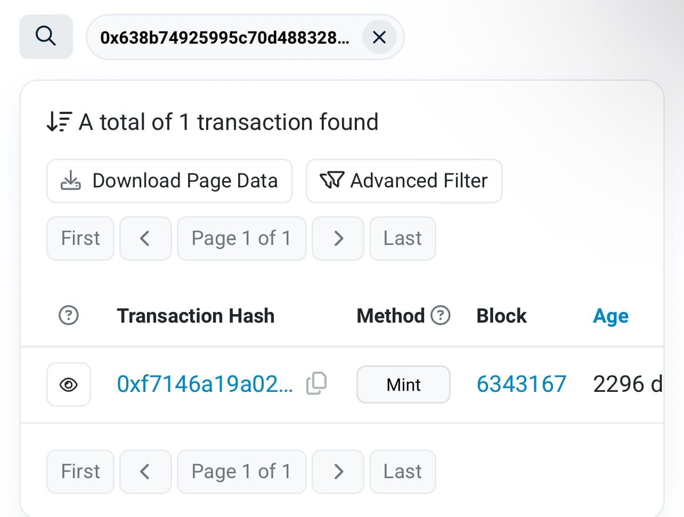Preview transaction with the eye icon
The height and width of the screenshot is (517, 684).
69,384
